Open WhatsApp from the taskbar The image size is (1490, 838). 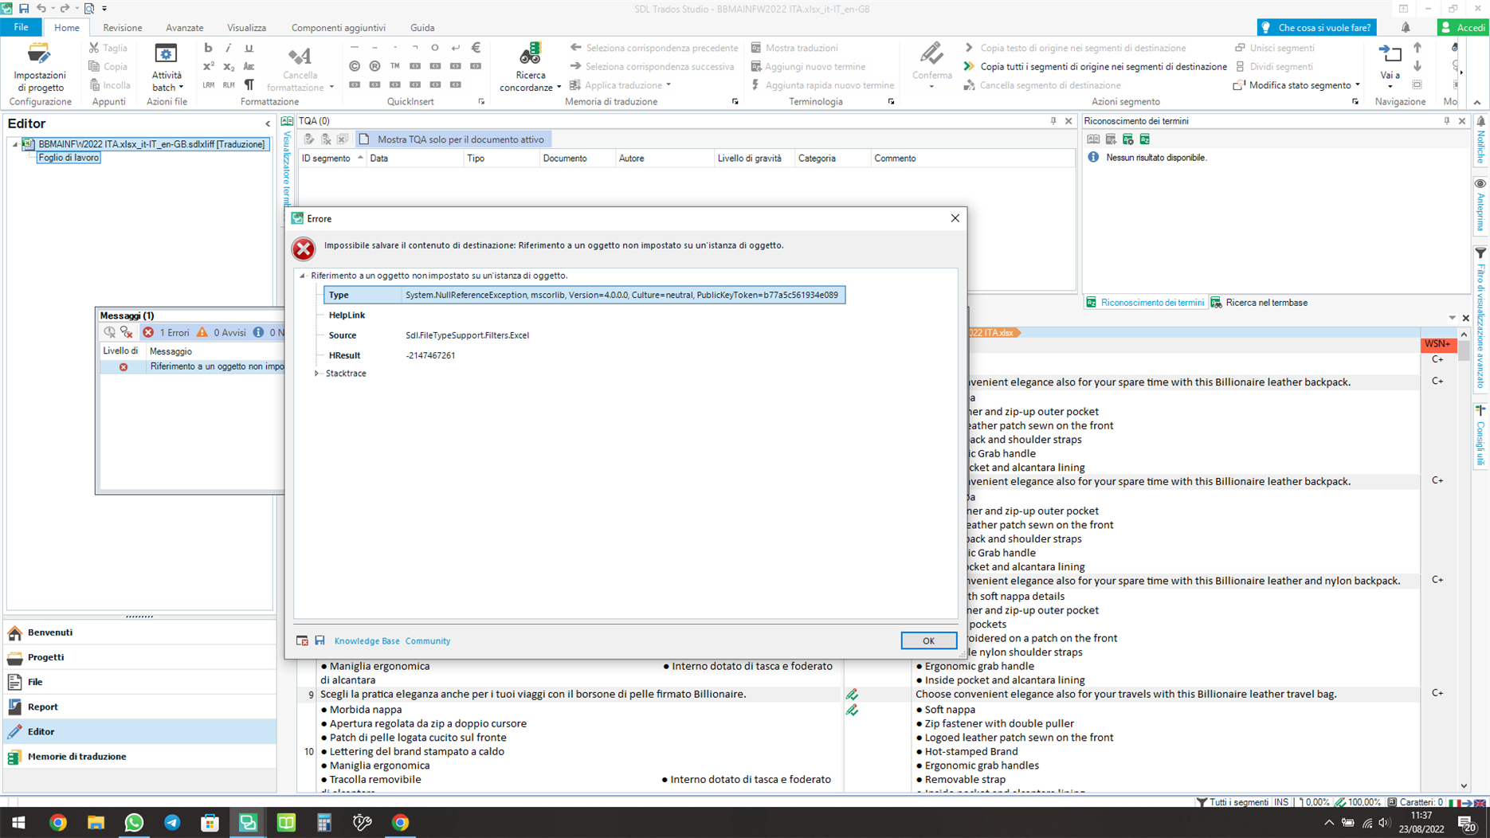(x=134, y=822)
